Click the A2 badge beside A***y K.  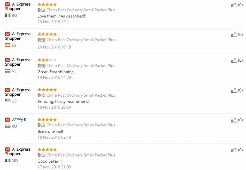click(7, 120)
